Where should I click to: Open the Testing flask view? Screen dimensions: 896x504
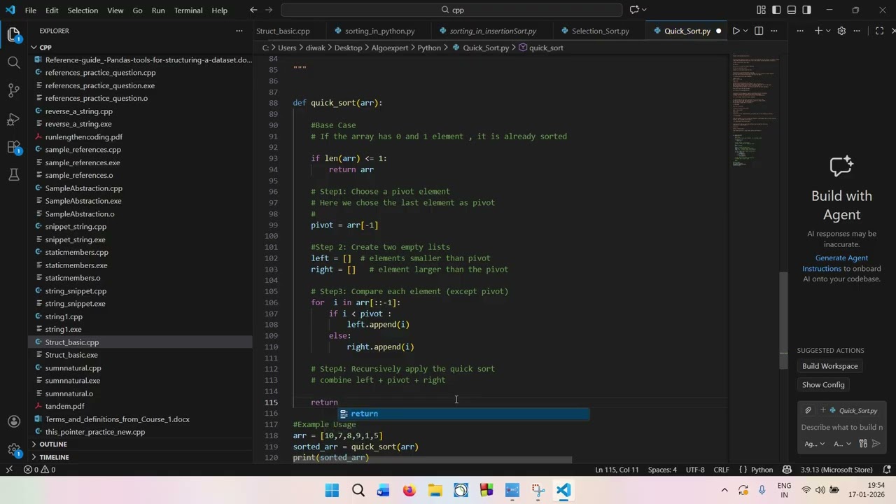pyautogui.click(x=14, y=174)
